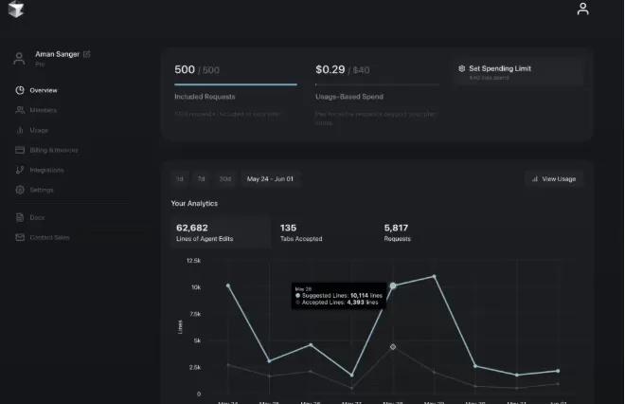Click the Billing & Invoices card icon
Image resolution: width=625 pixels, height=404 pixels.
(x=20, y=150)
